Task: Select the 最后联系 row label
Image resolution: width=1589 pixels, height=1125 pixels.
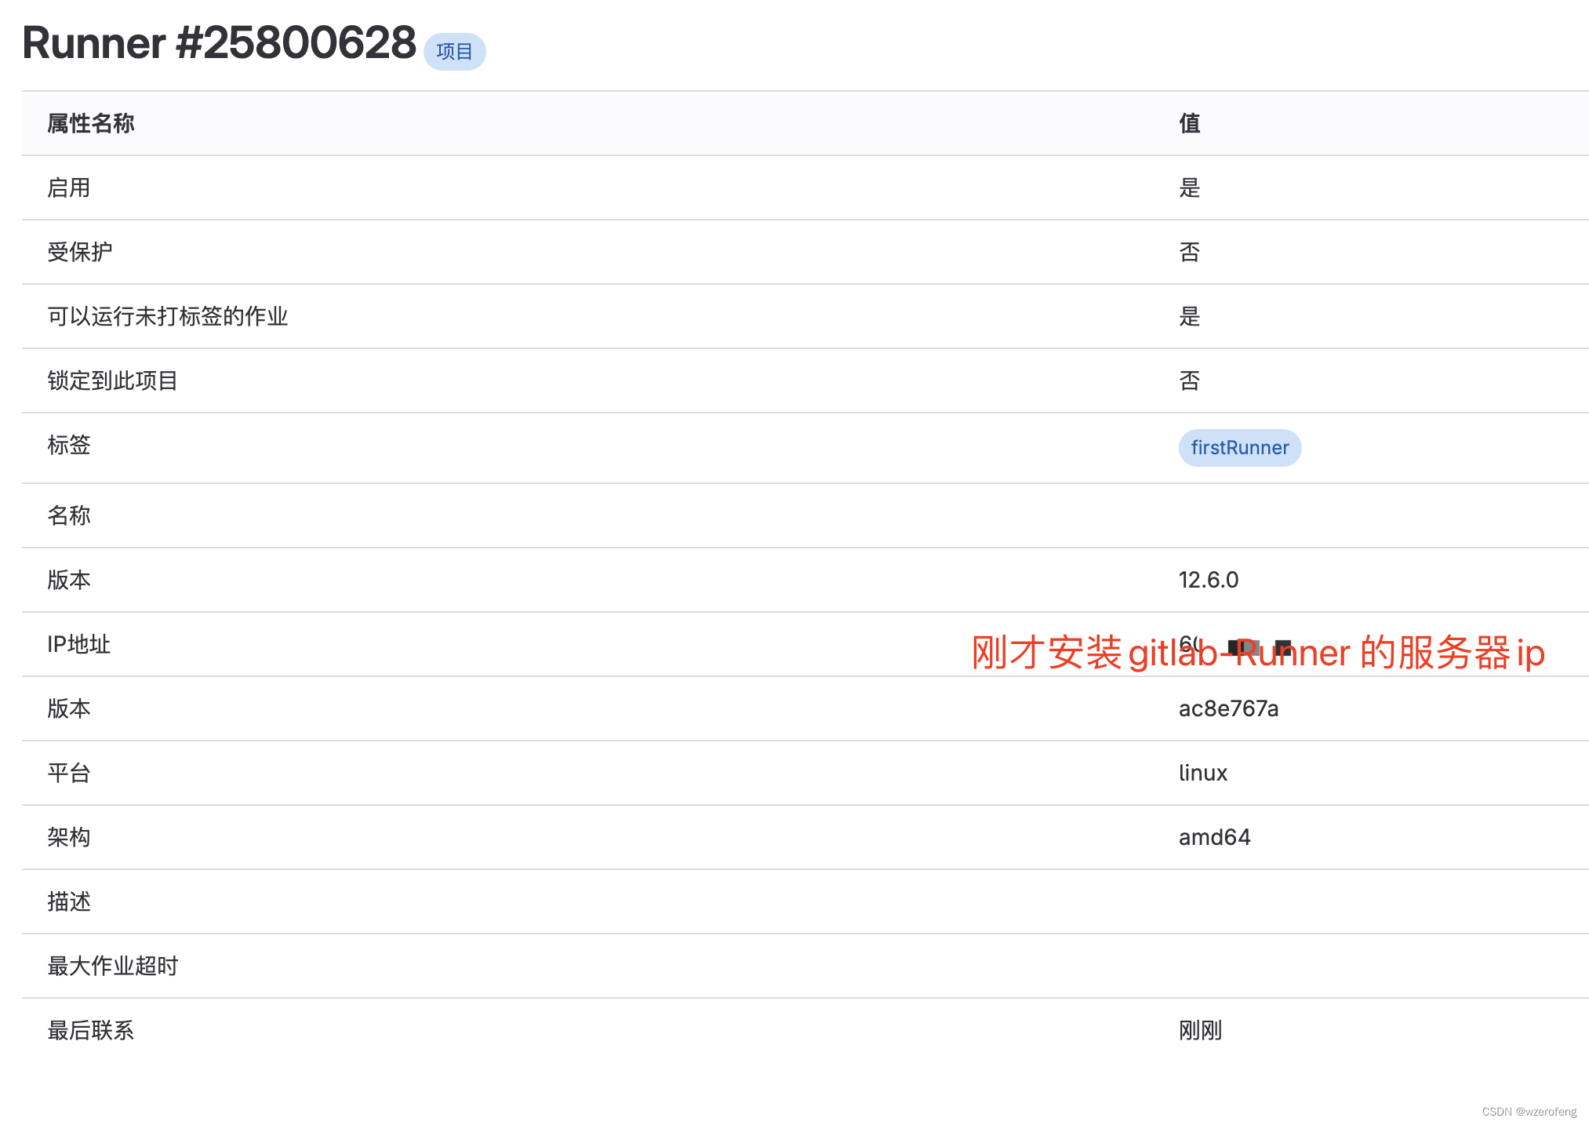Action: coord(91,1030)
